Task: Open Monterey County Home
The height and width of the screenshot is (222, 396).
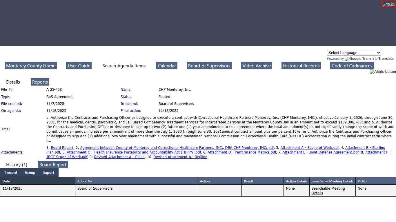Action: (31, 66)
